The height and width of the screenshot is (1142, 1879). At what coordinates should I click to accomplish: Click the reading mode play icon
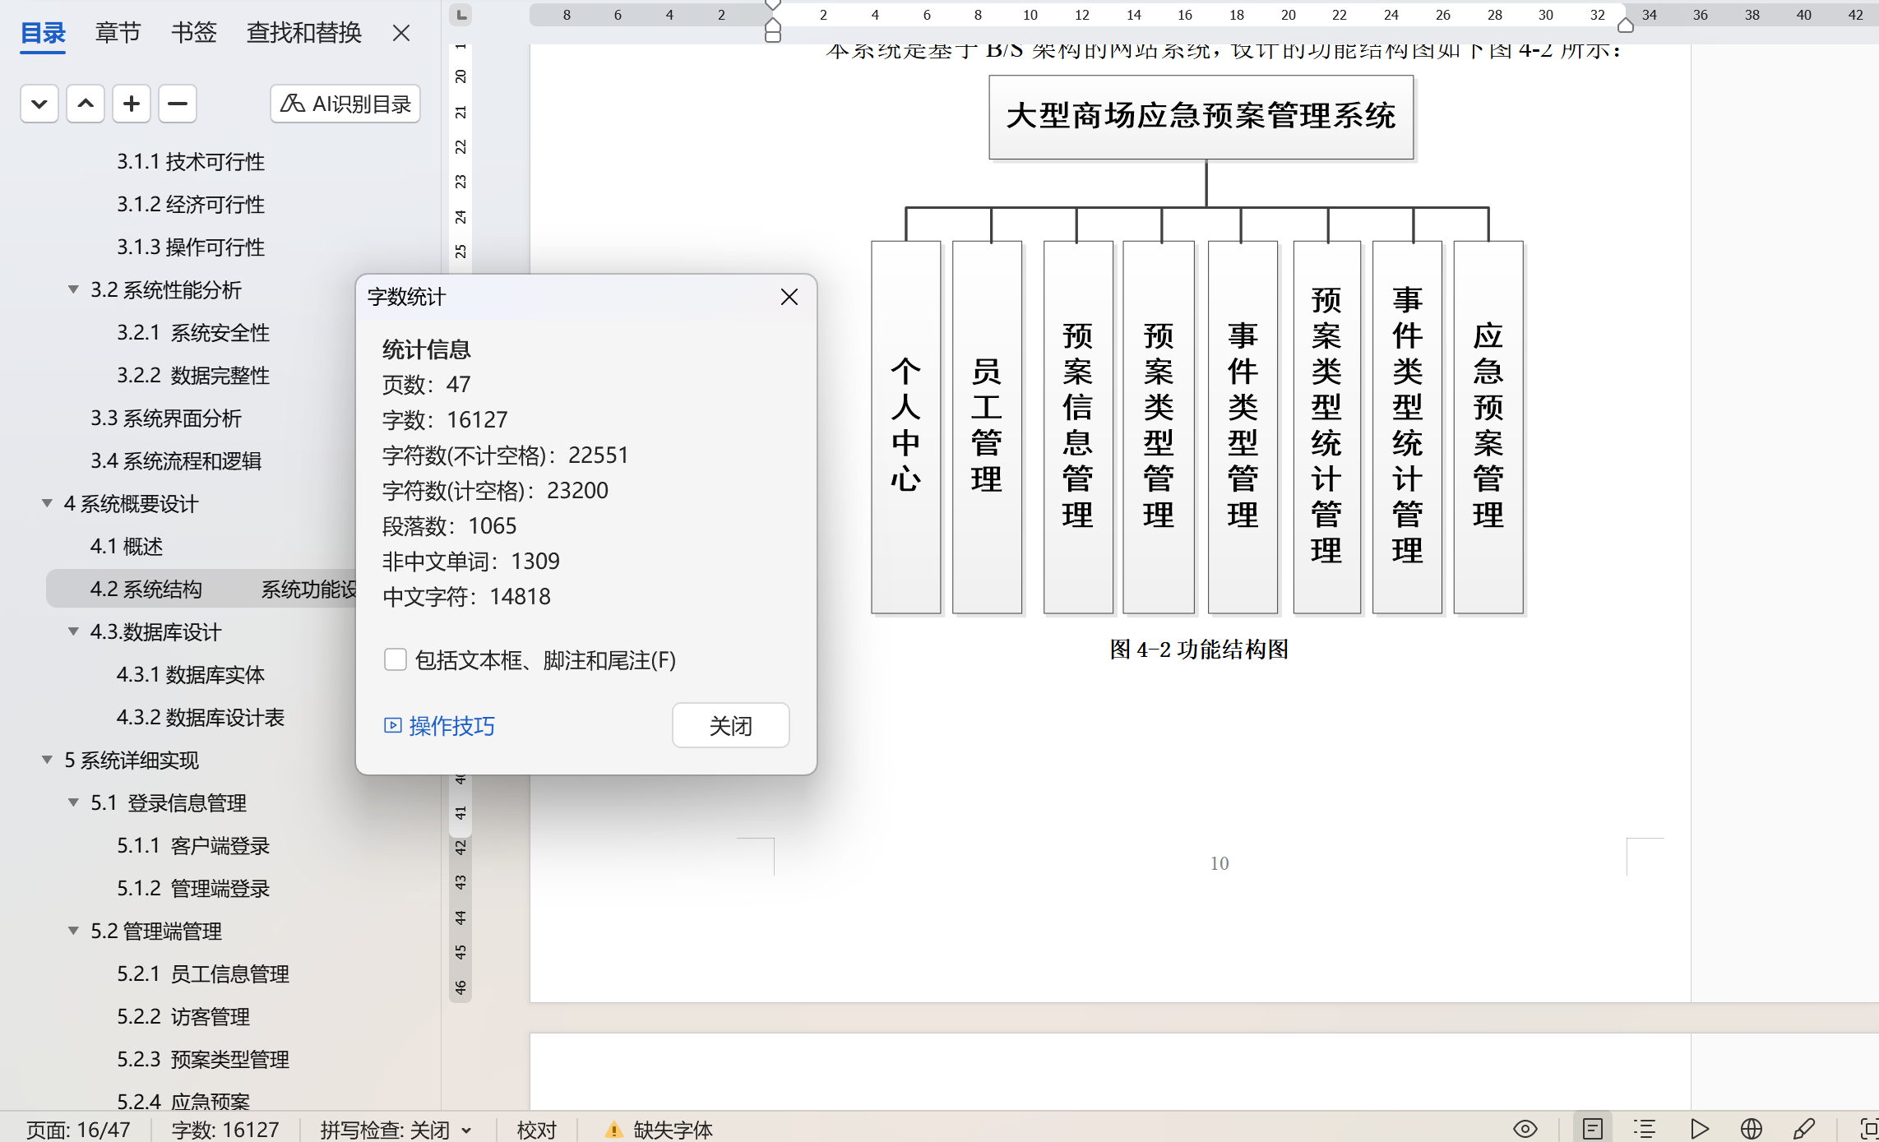[1699, 1129]
